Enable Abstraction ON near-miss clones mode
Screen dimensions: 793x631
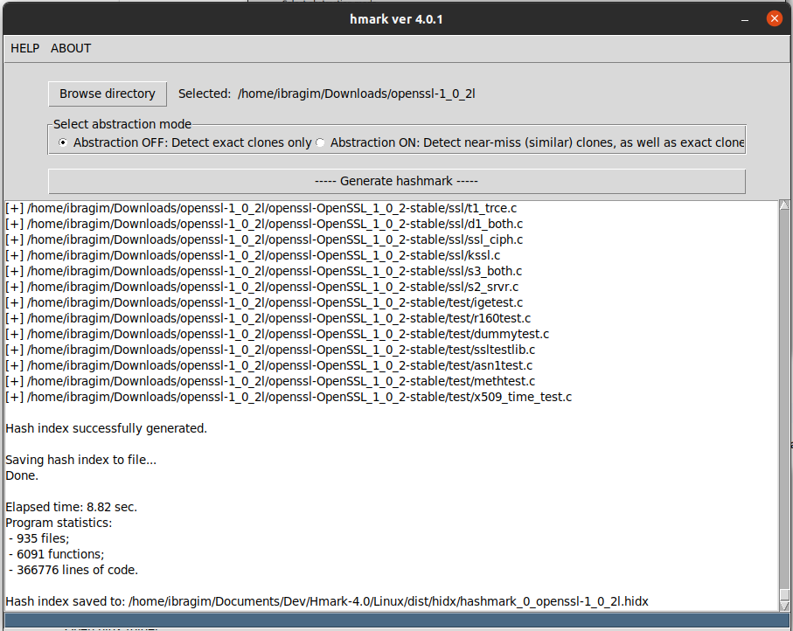pyautogui.click(x=321, y=142)
